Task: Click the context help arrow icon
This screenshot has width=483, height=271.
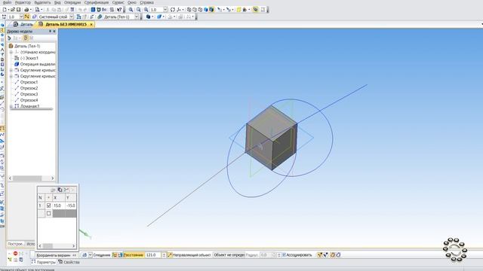Action: tap(119, 10)
